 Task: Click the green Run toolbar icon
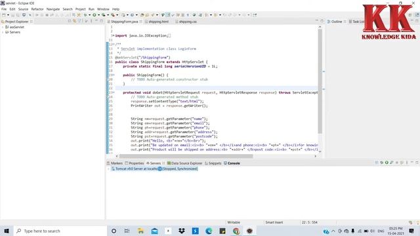pyautogui.click(x=94, y=15)
